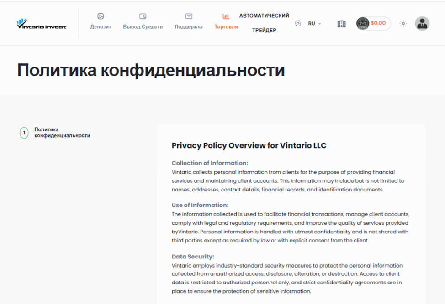The width and height of the screenshot is (445, 304).
Task: Click the $0.00 balance amount
Action: pos(378,23)
